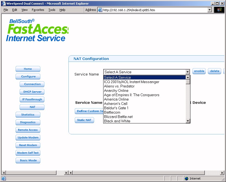Select Anarchy Online from the list

pyautogui.click(x=145, y=90)
